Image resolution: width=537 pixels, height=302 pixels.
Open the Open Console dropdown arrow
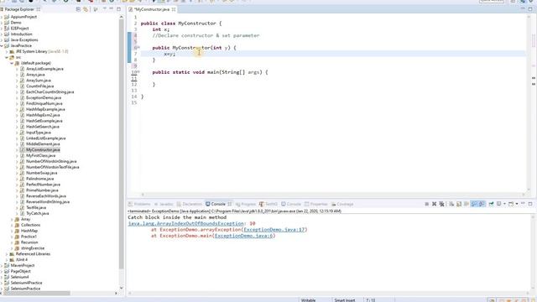[x=517, y=204]
